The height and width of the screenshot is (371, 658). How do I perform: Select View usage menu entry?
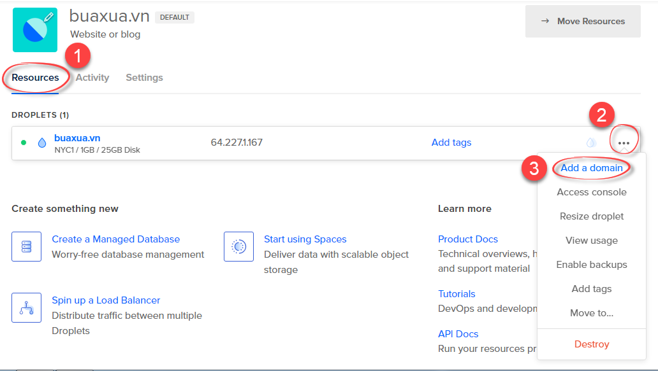pyautogui.click(x=592, y=241)
